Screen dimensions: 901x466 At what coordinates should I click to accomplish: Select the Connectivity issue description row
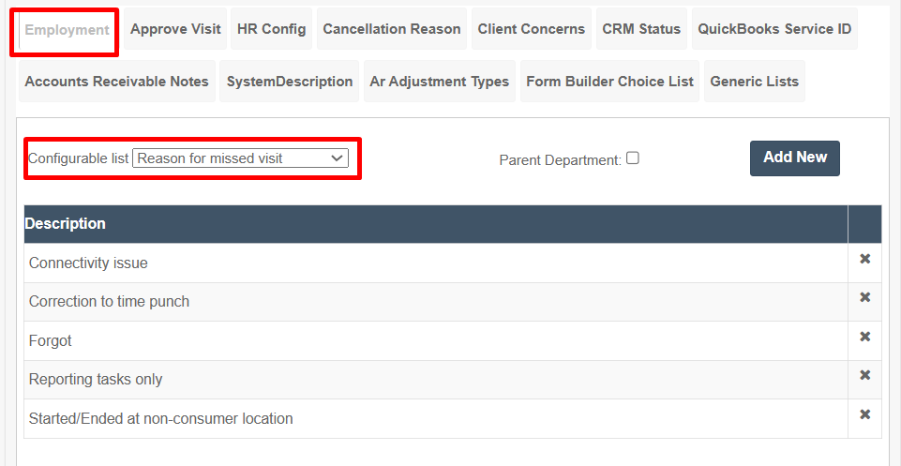coord(436,263)
